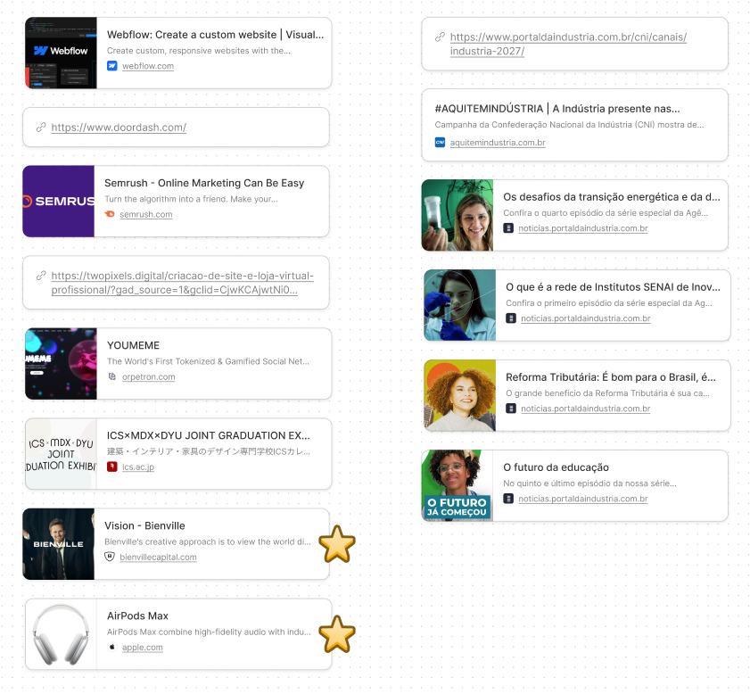The width and height of the screenshot is (750, 694).
Task: Click the star on the Vision - Bienville card
Action: (x=337, y=544)
